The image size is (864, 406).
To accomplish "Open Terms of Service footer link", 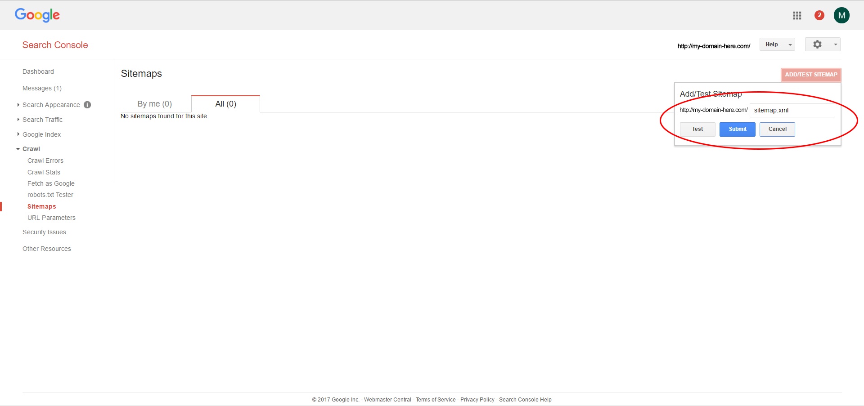I will (436, 400).
